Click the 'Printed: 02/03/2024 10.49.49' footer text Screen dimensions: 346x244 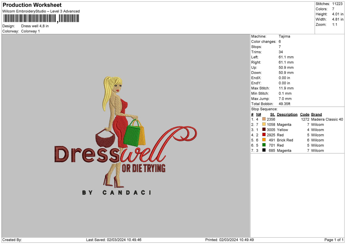pos(230,240)
